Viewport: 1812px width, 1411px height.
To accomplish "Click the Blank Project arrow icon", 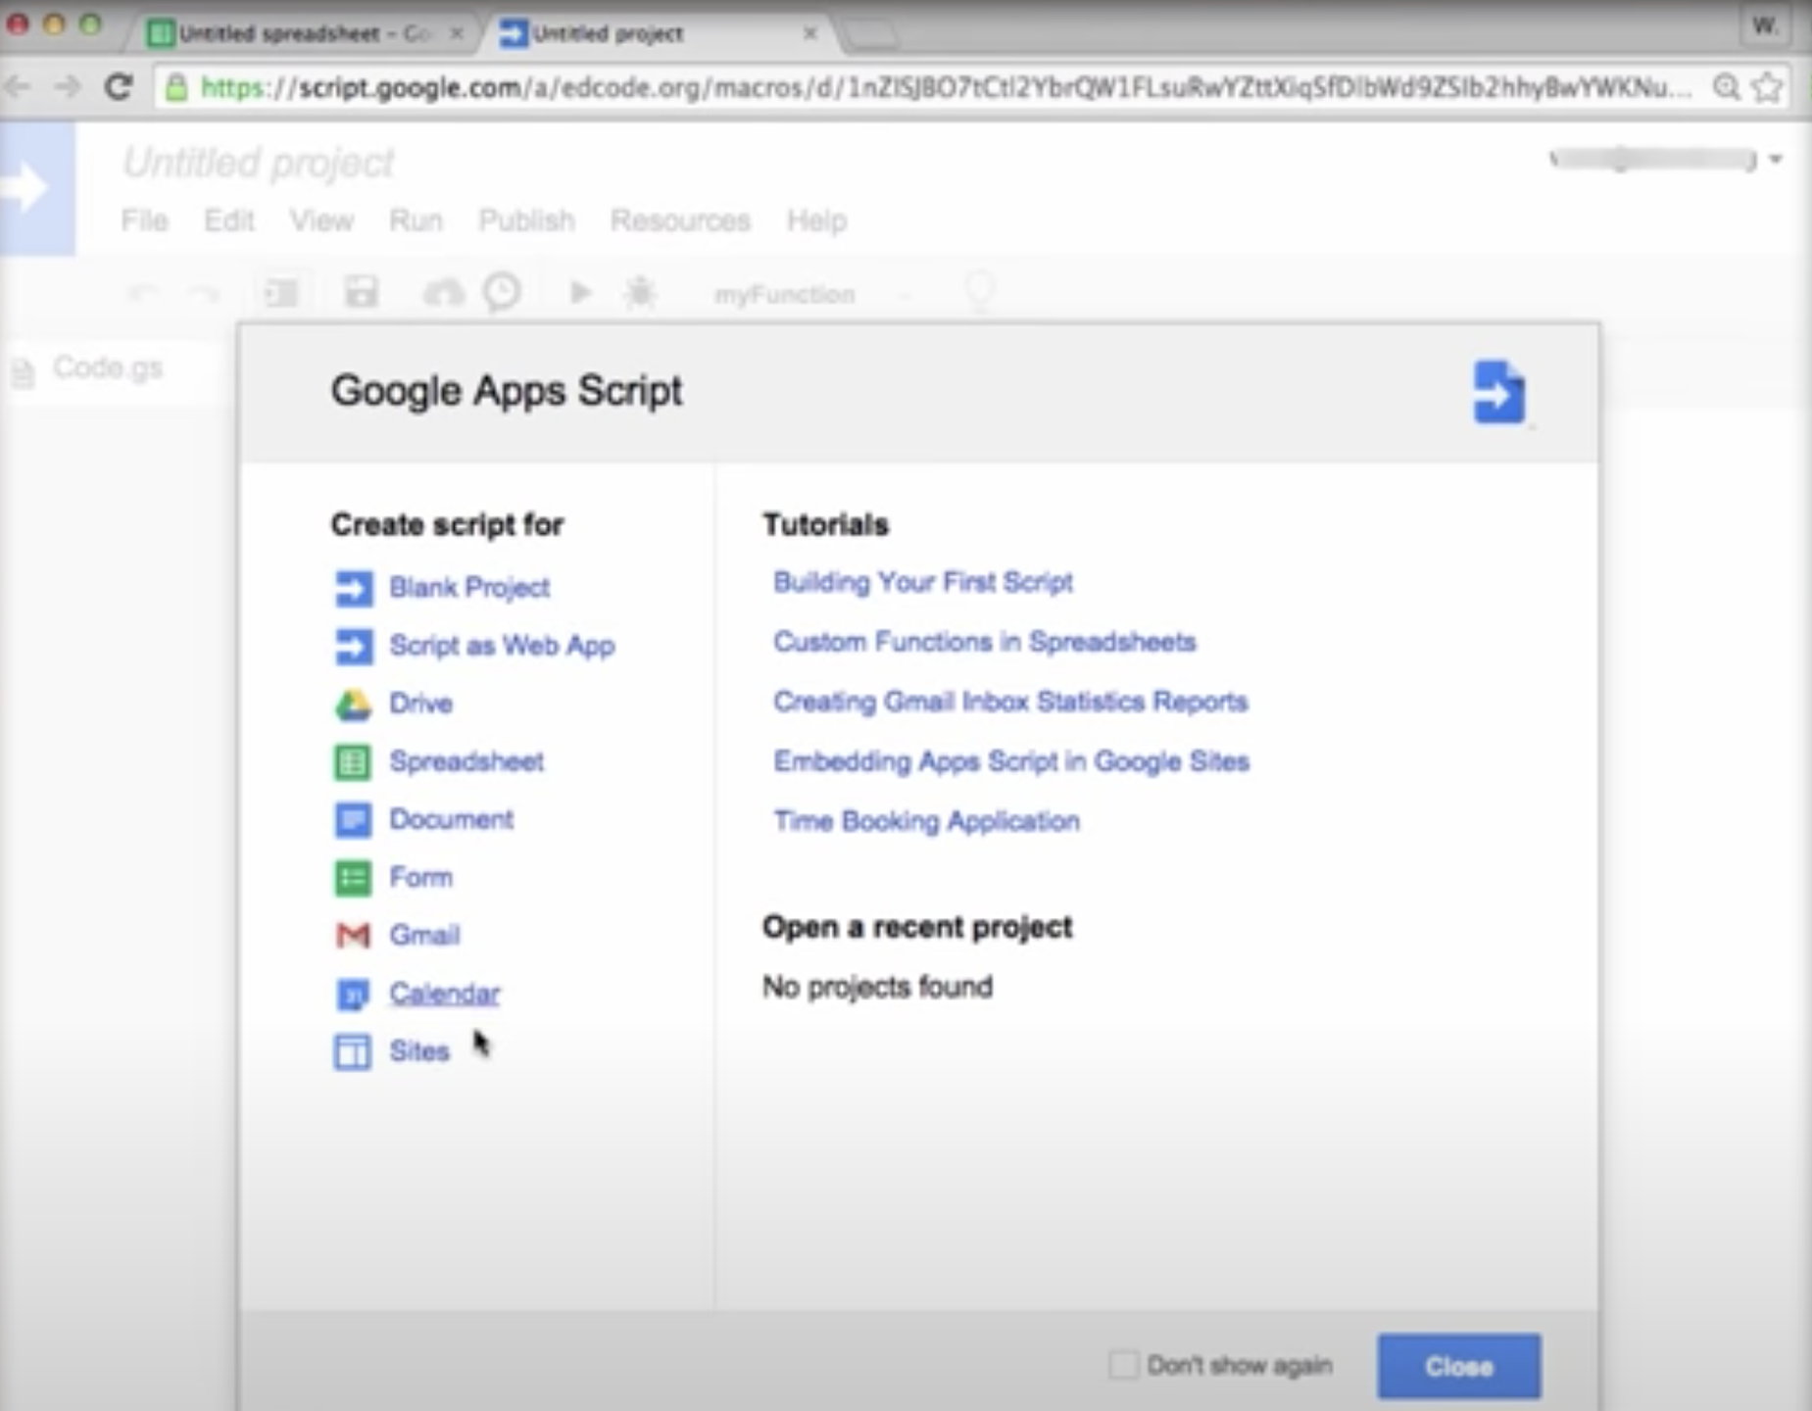I will [353, 588].
